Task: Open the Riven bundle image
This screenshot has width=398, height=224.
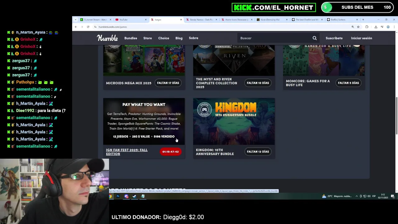Action: pos(234,60)
